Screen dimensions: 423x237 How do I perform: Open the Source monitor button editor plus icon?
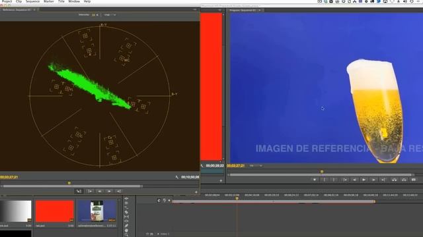click(x=221, y=181)
